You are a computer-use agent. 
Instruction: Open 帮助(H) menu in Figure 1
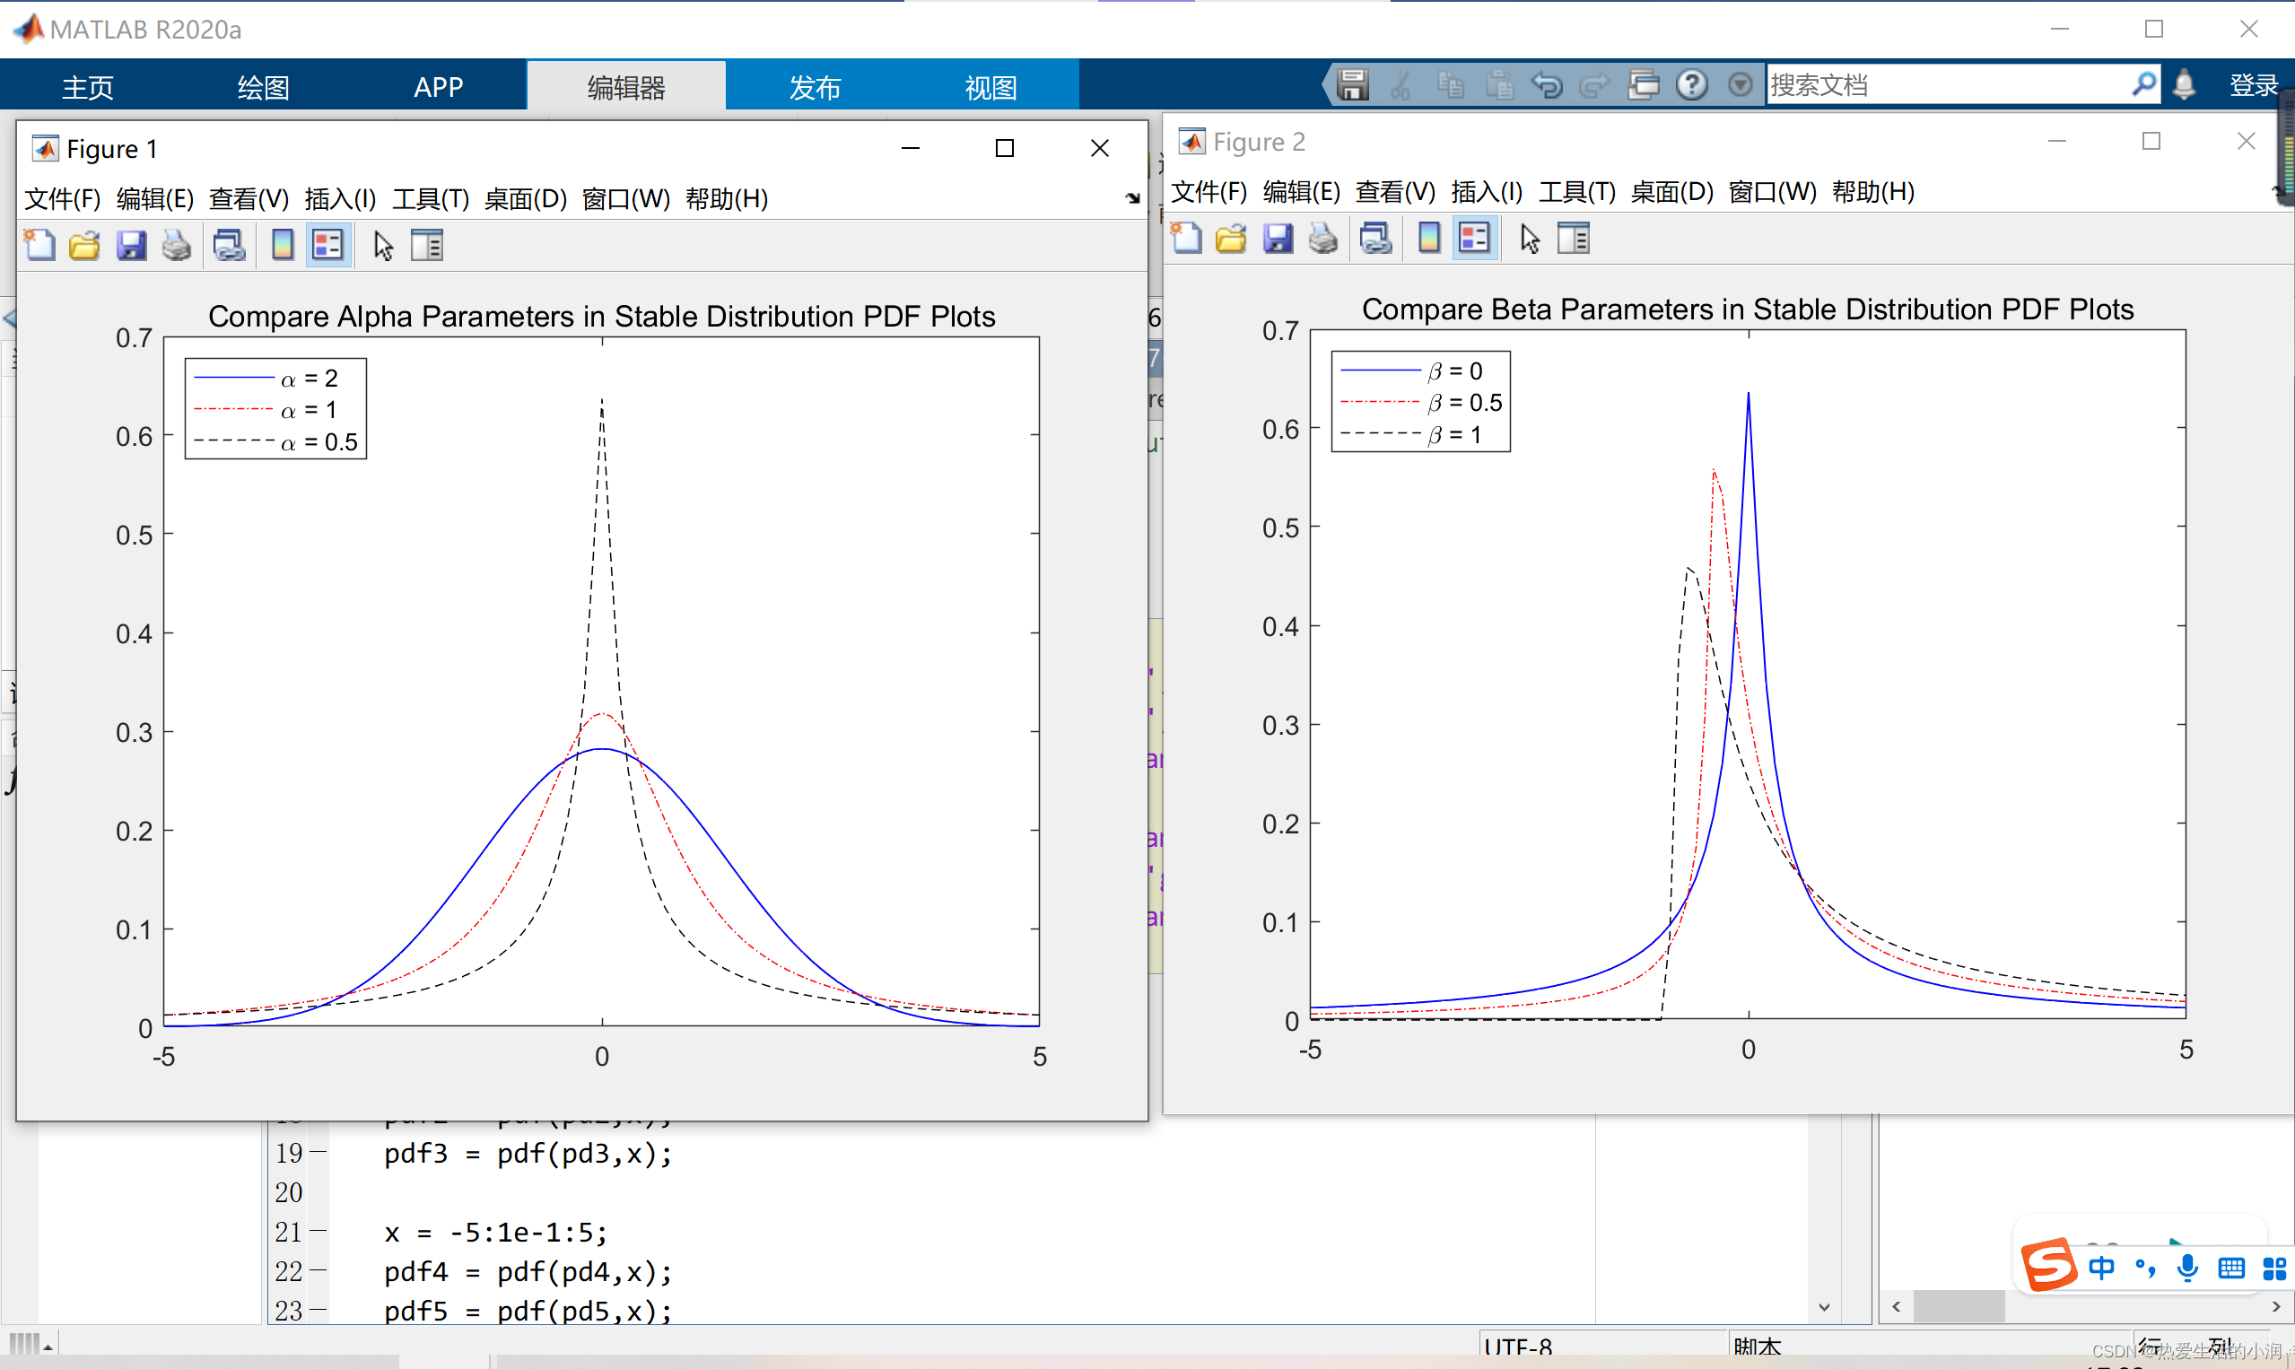[x=726, y=198]
